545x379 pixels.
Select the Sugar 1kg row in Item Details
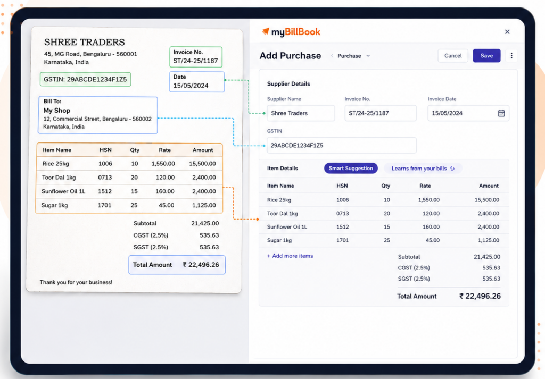(384, 240)
